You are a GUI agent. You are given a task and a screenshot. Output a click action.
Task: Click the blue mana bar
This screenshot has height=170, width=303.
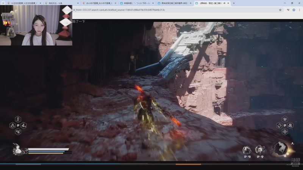tap(46, 152)
